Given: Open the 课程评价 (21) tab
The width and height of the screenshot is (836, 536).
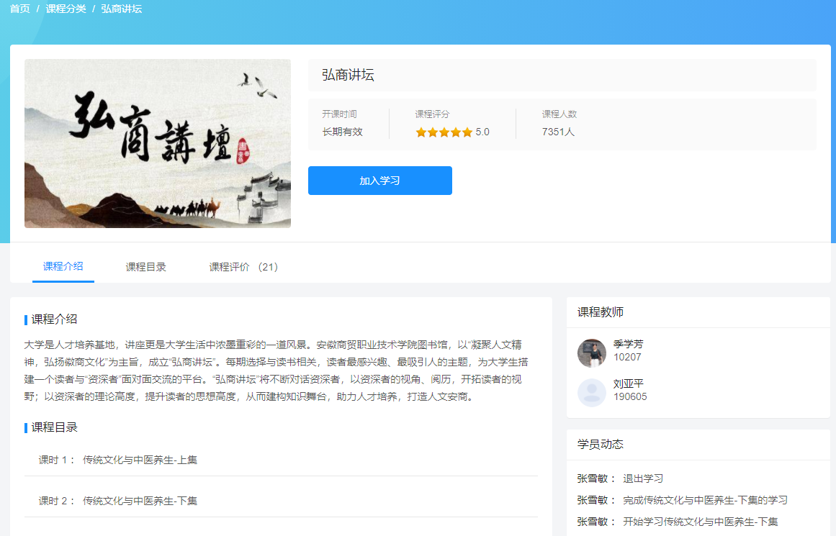Looking at the screenshot, I should pos(244,265).
